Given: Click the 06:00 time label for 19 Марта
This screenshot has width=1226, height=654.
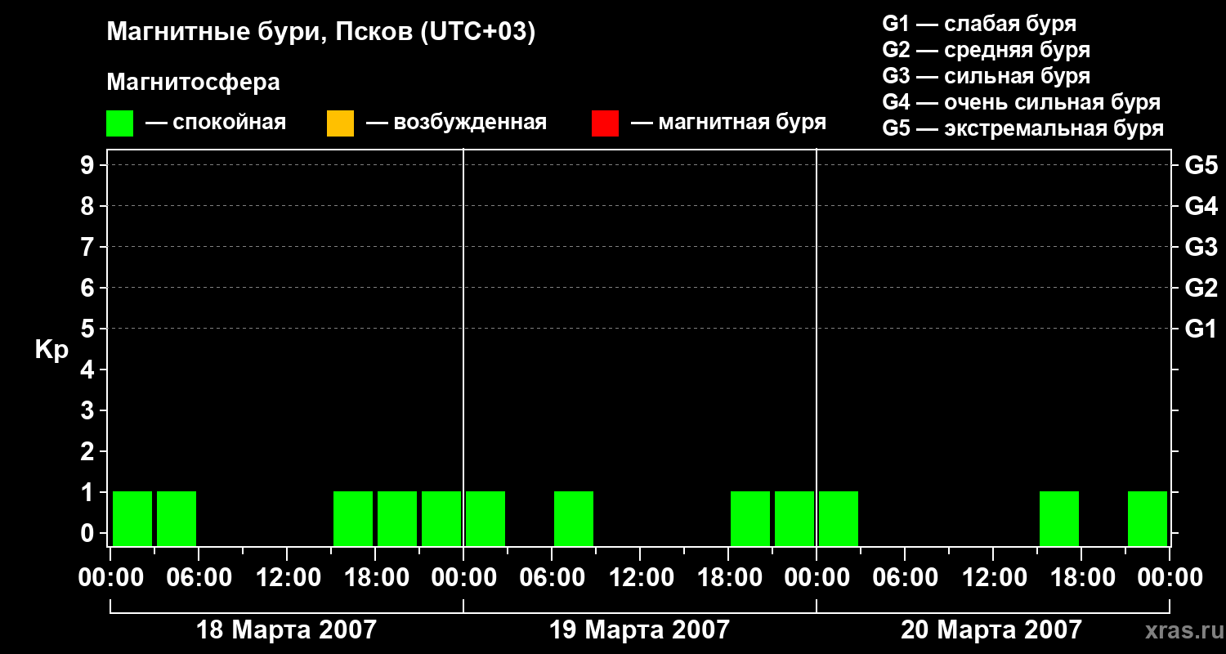Looking at the screenshot, I should (551, 578).
